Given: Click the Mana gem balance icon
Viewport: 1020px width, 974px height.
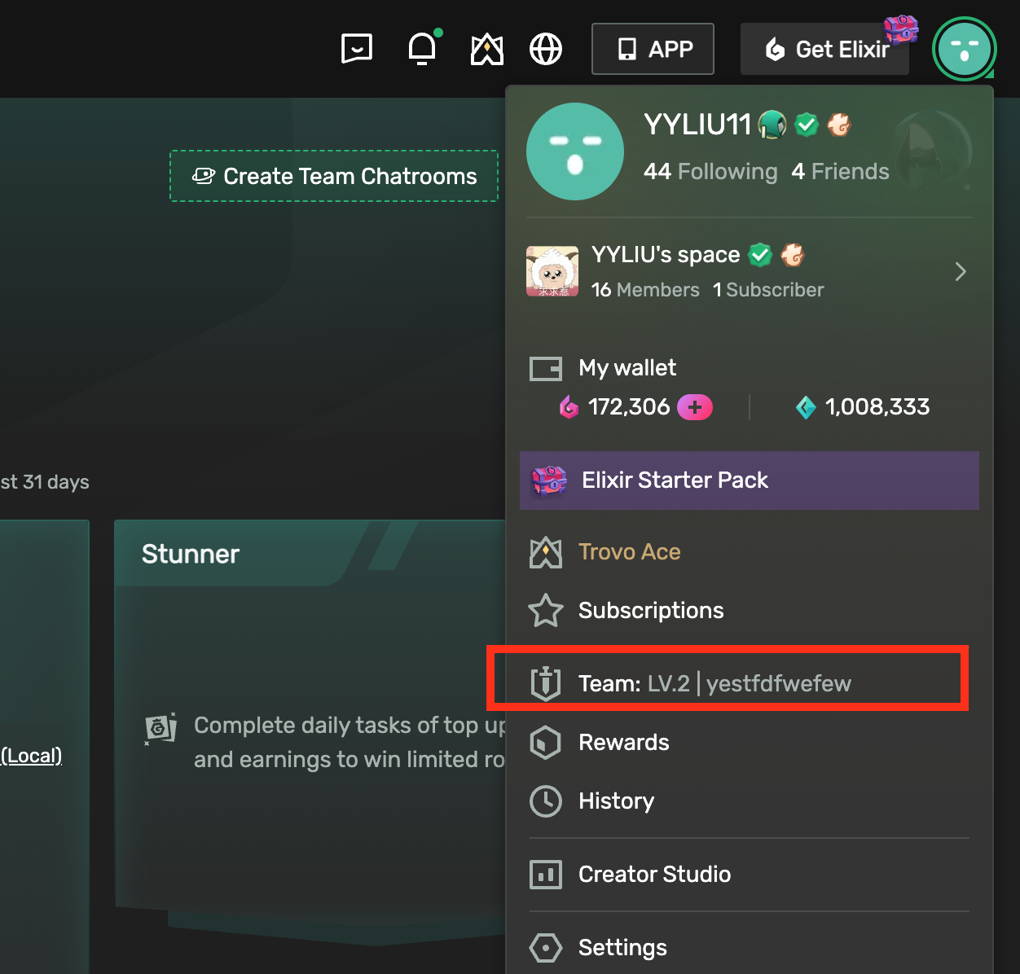Looking at the screenshot, I should coord(806,407).
